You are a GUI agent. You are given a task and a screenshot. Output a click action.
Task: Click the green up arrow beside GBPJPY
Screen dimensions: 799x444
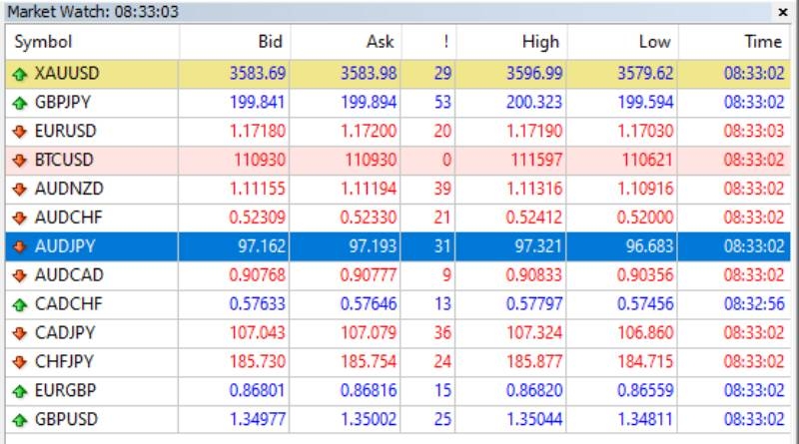pos(20,102)
